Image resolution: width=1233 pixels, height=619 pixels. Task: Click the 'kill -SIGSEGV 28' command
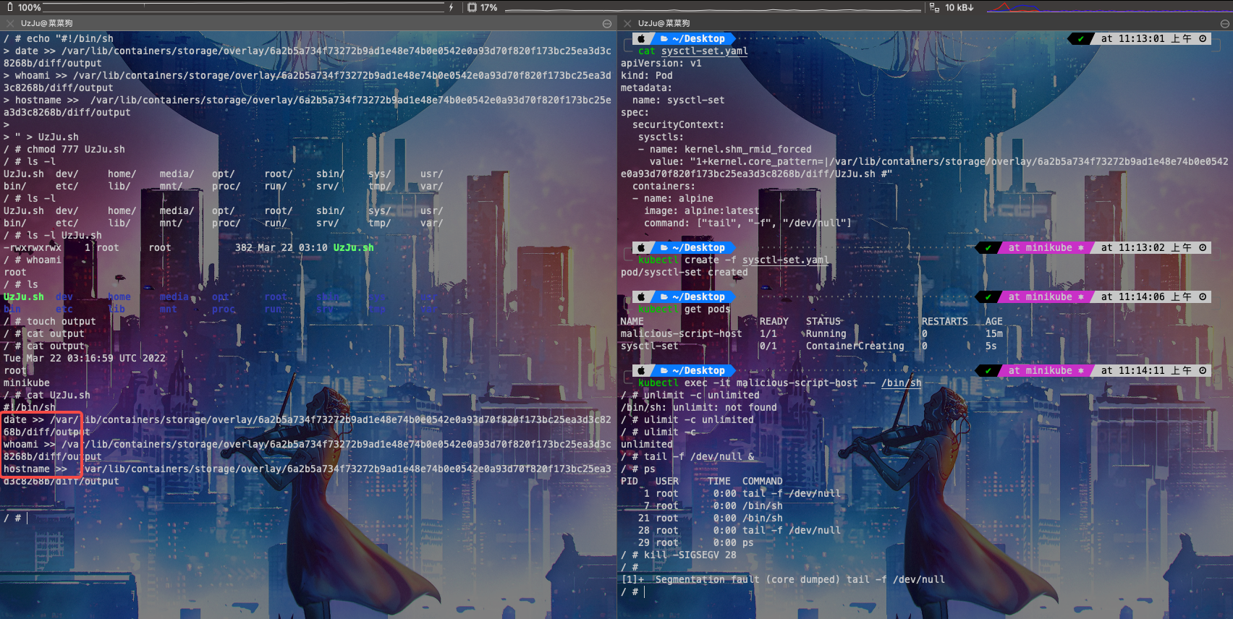690,555
